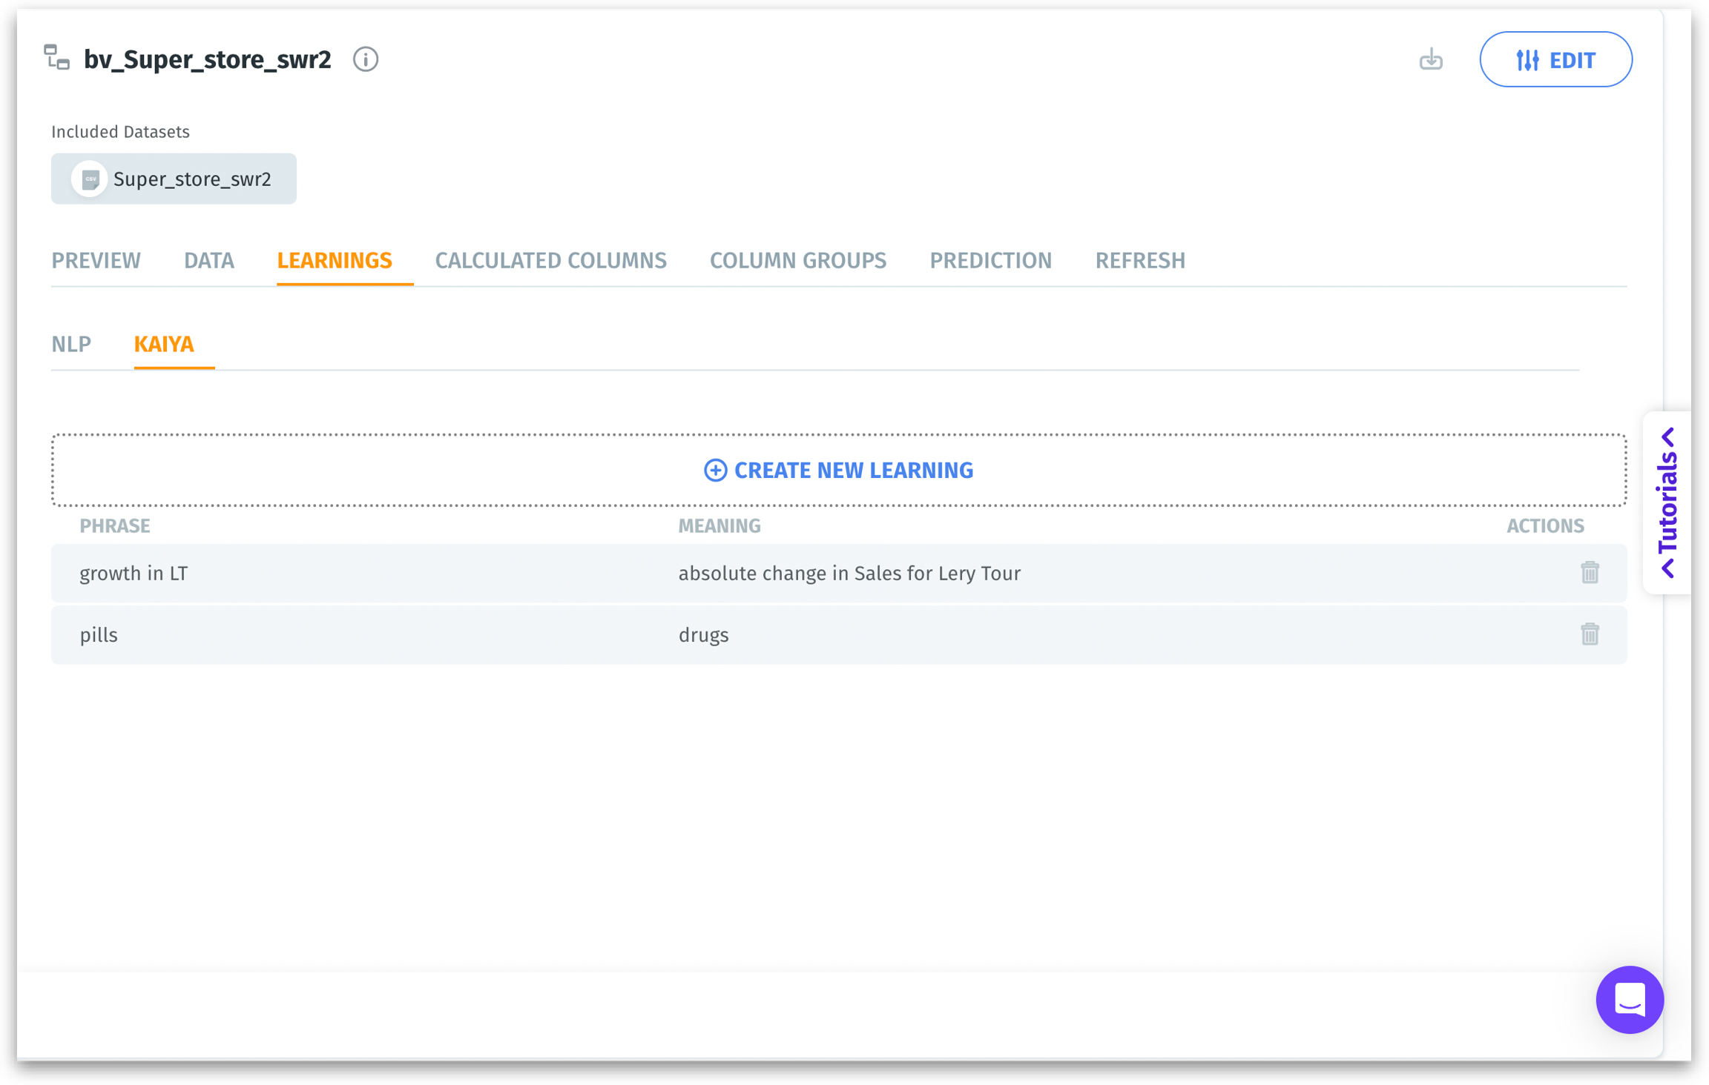Screen dimensions: 1709x1085
Task: Click the 'growth in LT' phrase row
Action: tap(134, 573)
